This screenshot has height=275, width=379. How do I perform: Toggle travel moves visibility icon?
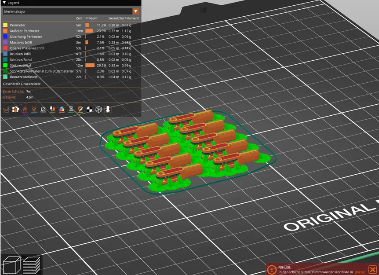(x=6, y=110)
